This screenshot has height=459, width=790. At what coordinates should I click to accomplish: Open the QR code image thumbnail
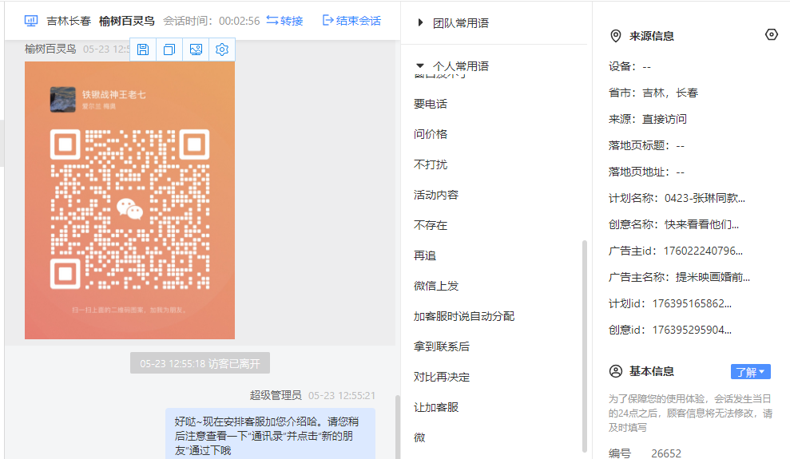[x=129, y=200]
